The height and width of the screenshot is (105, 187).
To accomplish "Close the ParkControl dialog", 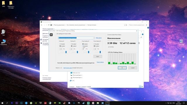I will coord(137,31).
